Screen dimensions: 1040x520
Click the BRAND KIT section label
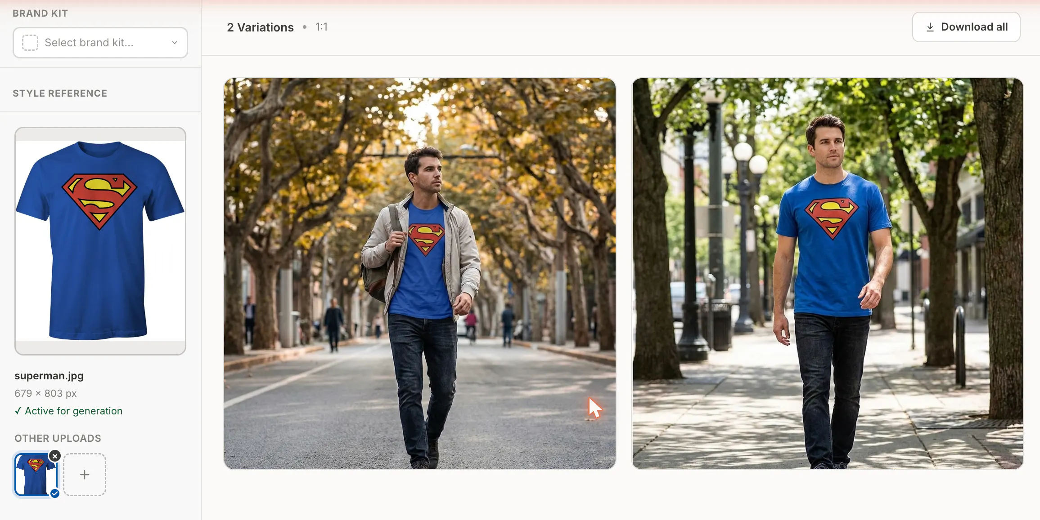coord(40,13)
